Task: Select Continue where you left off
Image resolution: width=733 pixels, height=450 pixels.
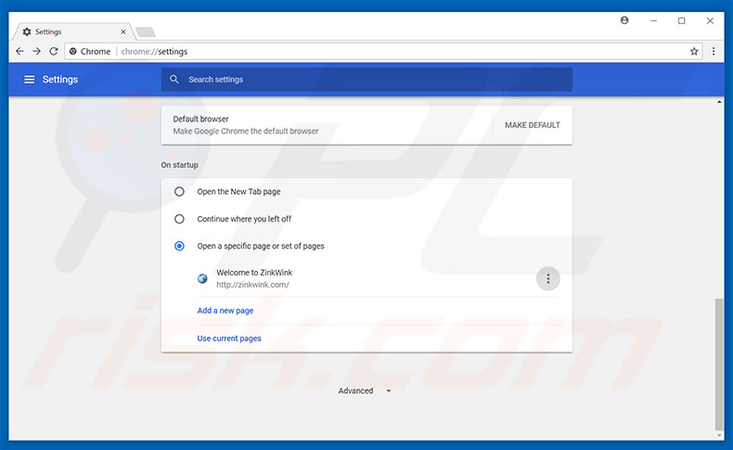Action: [x=179, y=219]
